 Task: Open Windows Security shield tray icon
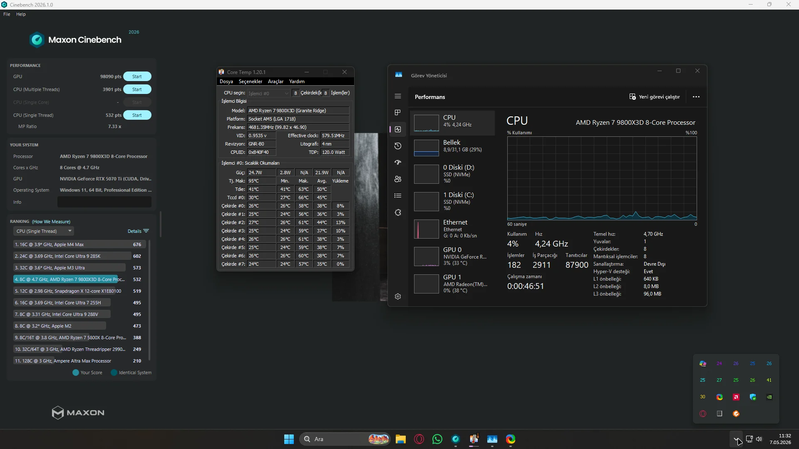(x=753, y=397)
